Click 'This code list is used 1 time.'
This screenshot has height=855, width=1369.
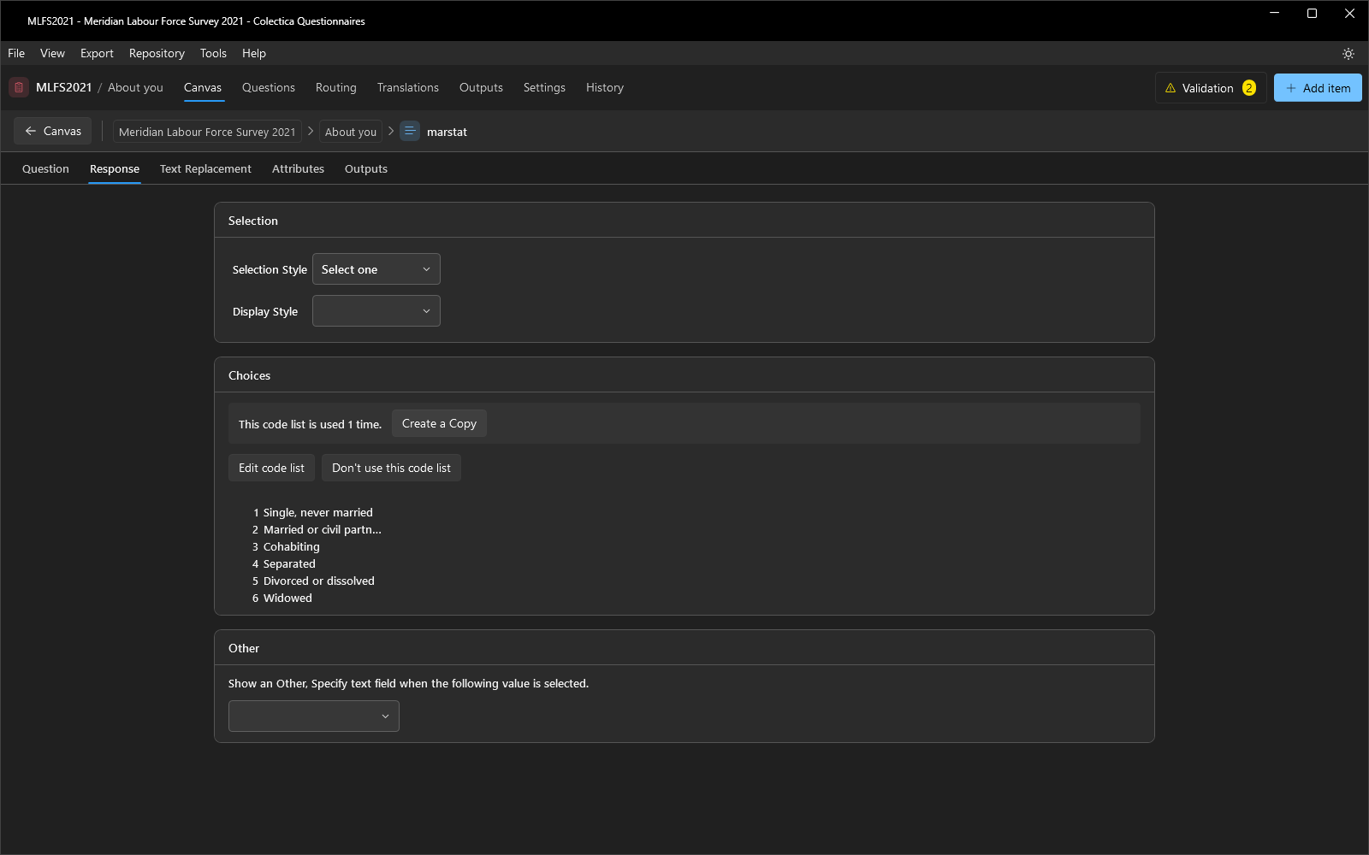pos(310,424)
